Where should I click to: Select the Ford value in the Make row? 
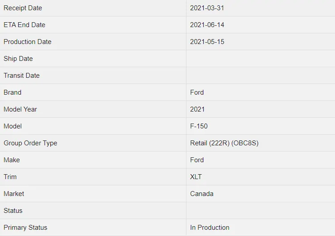click(x=197, y=160)
